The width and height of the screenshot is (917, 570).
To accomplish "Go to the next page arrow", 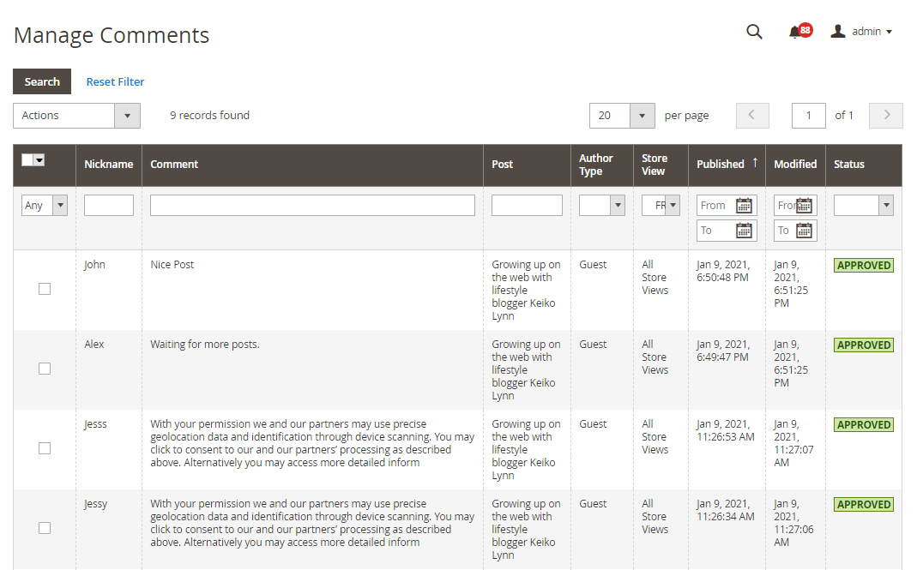I will coord(886,115).
